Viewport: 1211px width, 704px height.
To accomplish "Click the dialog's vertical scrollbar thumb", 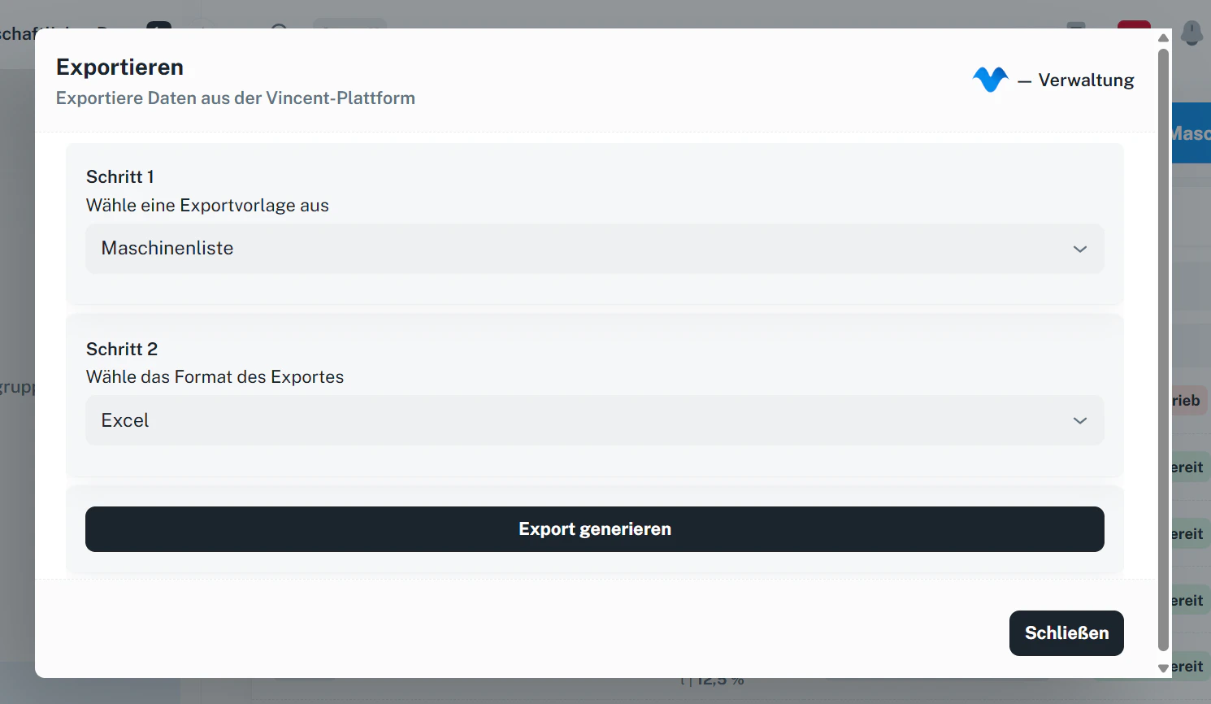I will [1163, 350].
